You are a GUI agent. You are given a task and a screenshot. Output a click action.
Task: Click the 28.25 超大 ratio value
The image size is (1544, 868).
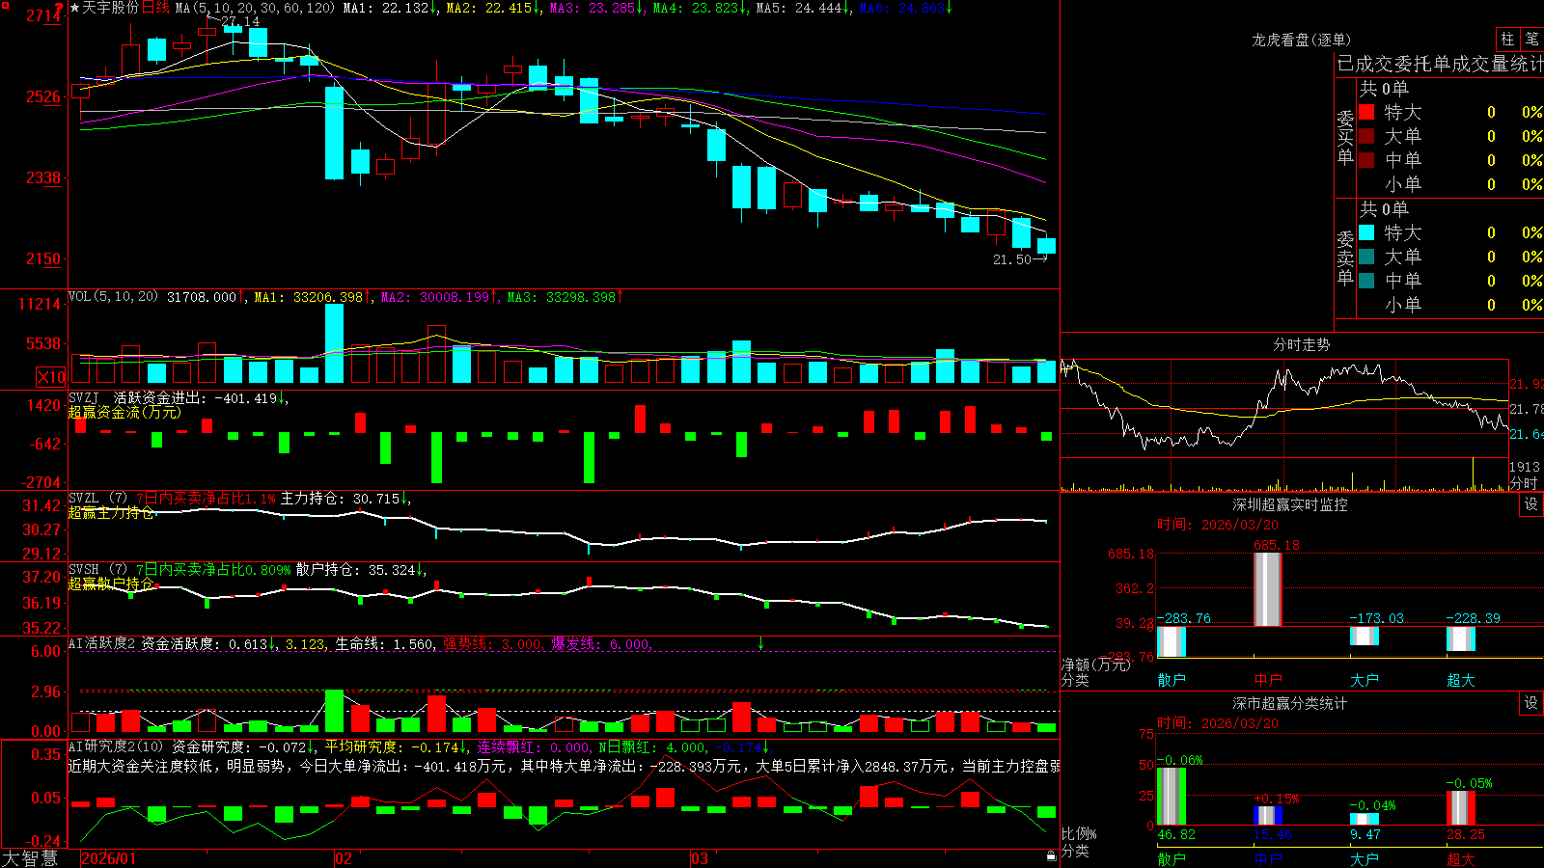coord(1466,835)
